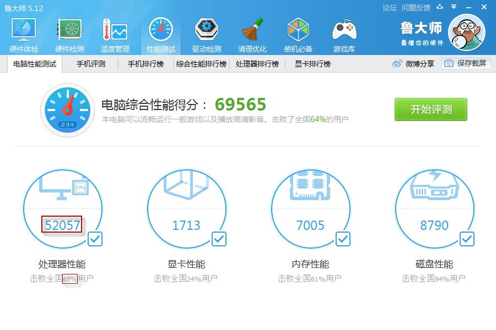Switch to 综合性能排行榜 tab
The height and width of the screenshot is (330, 496).
point(201,64)
